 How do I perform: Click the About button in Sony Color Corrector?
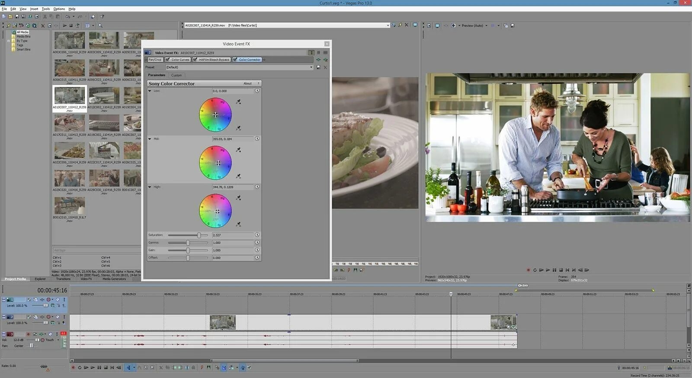click(247, 83)
